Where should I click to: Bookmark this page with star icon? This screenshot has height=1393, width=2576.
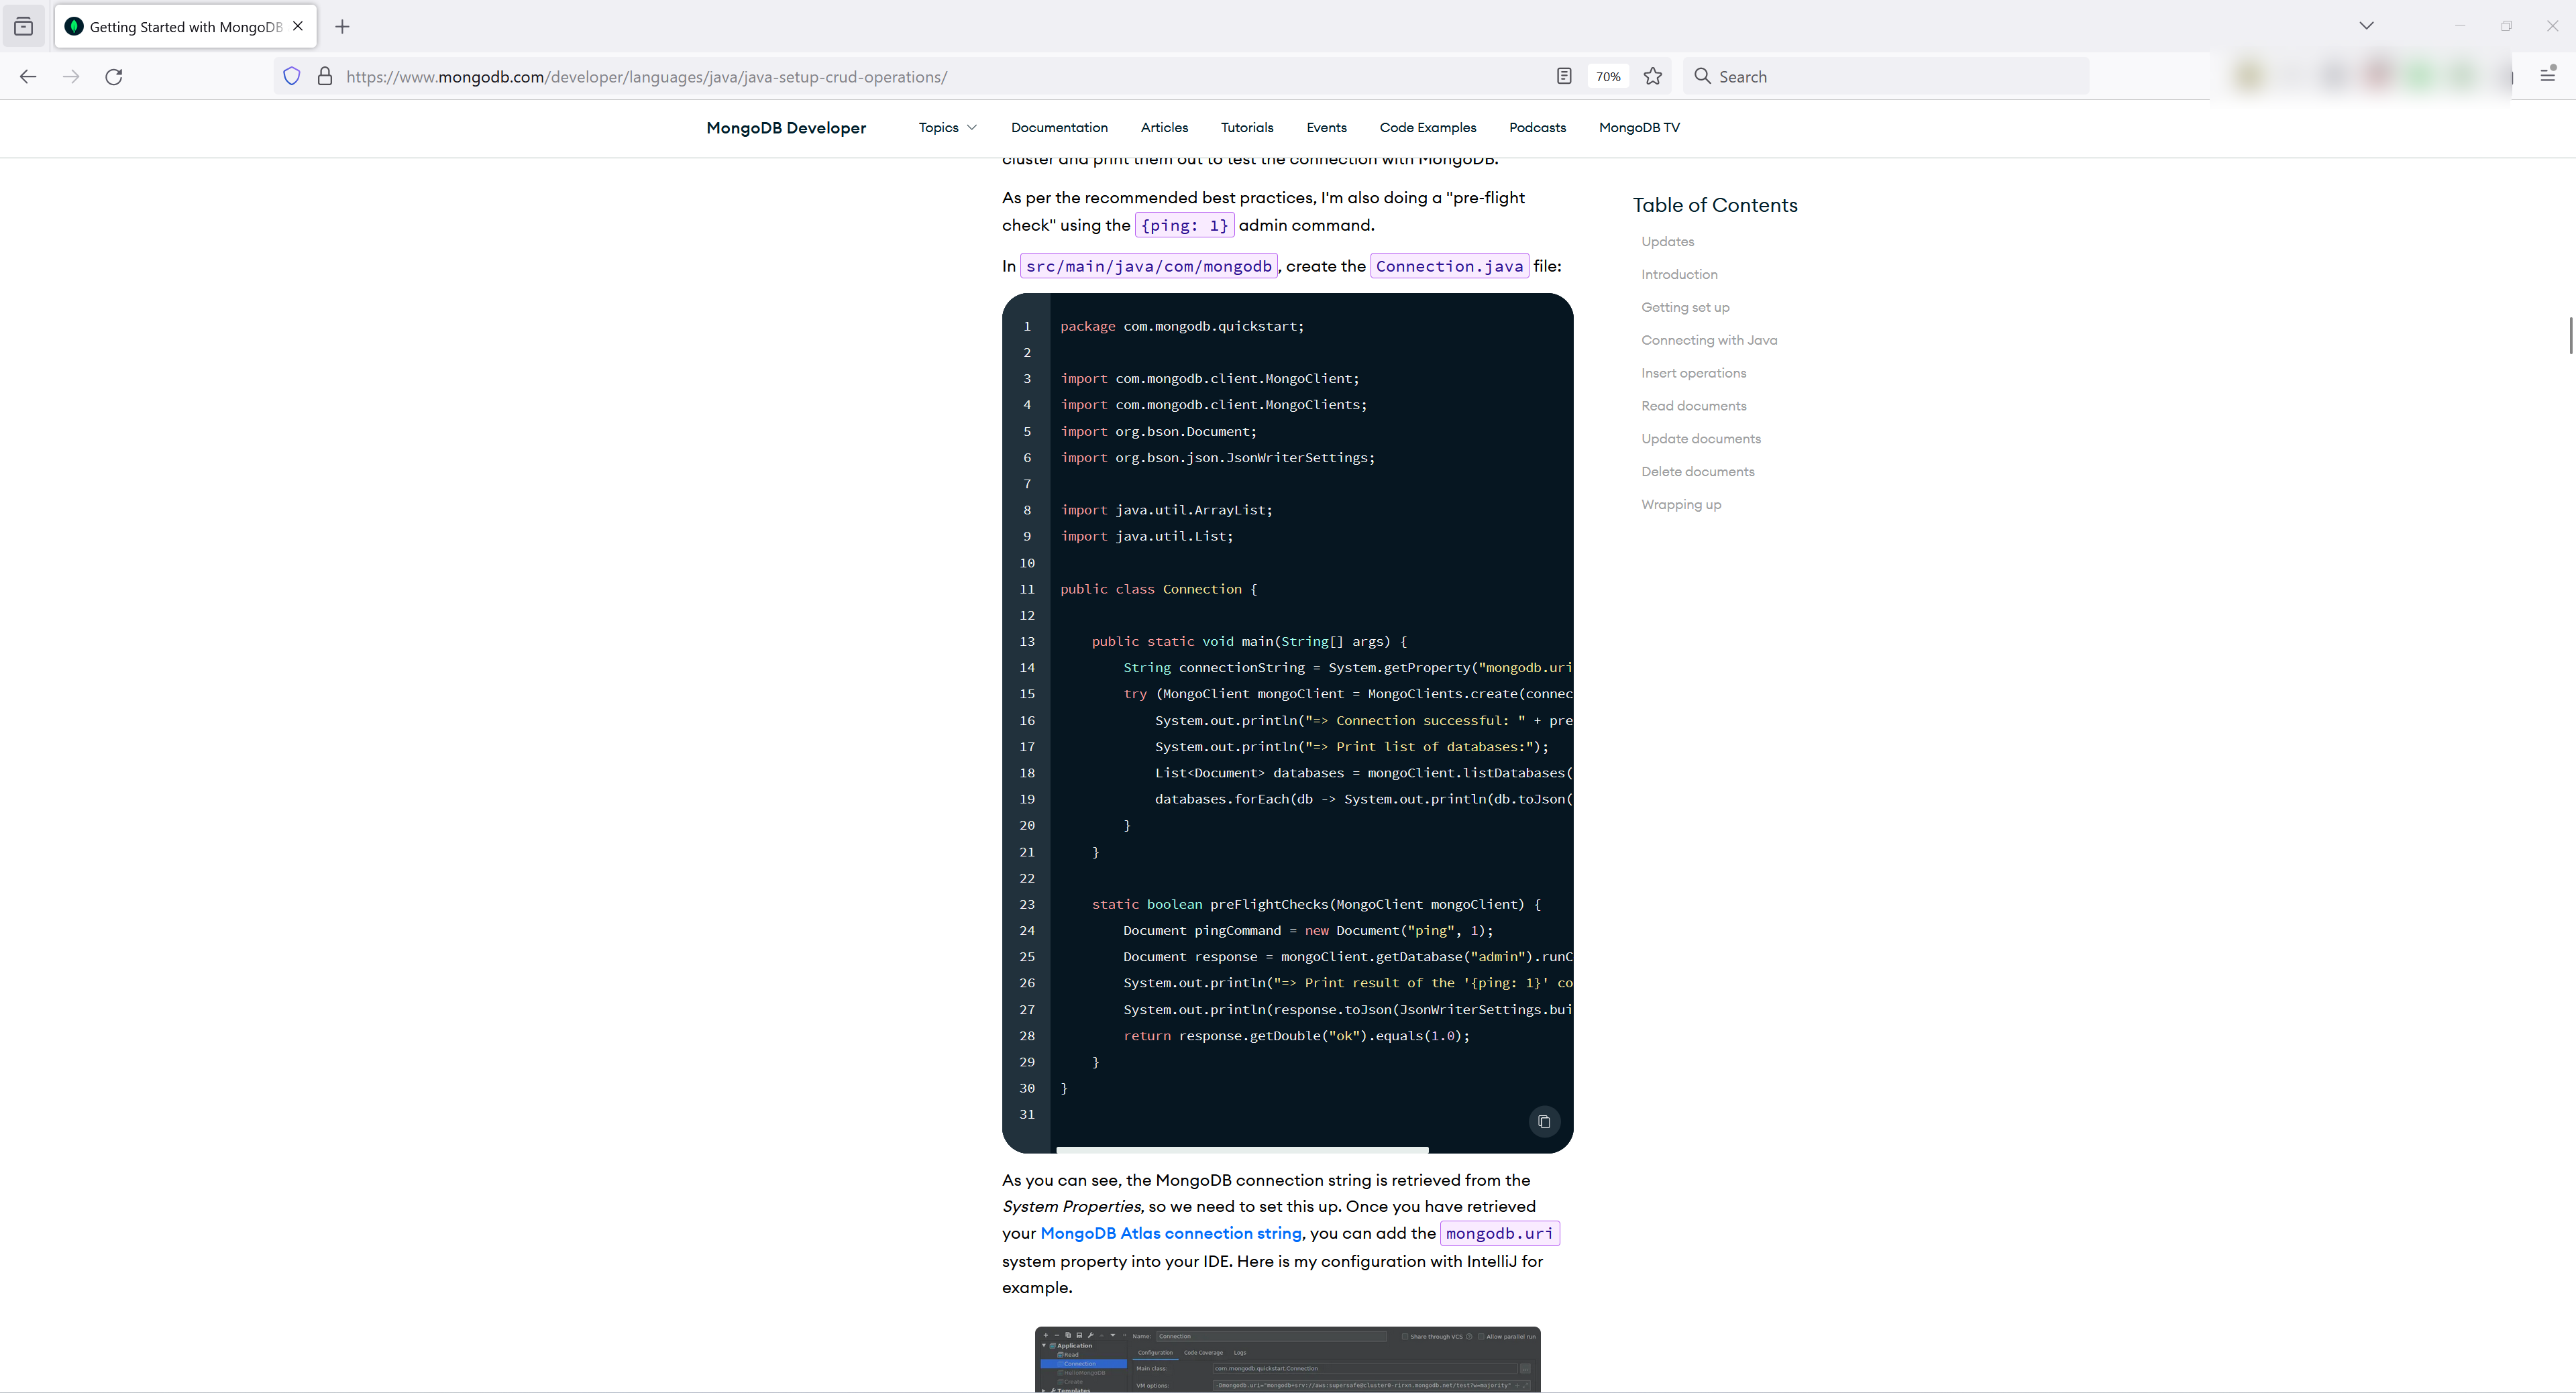click(1653, 76)
